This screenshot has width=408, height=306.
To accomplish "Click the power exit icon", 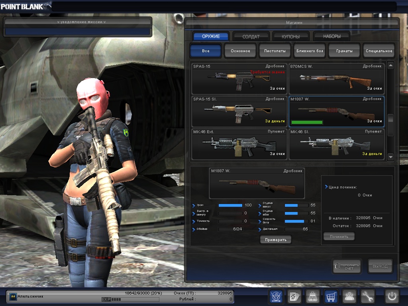I will point(392,296).
